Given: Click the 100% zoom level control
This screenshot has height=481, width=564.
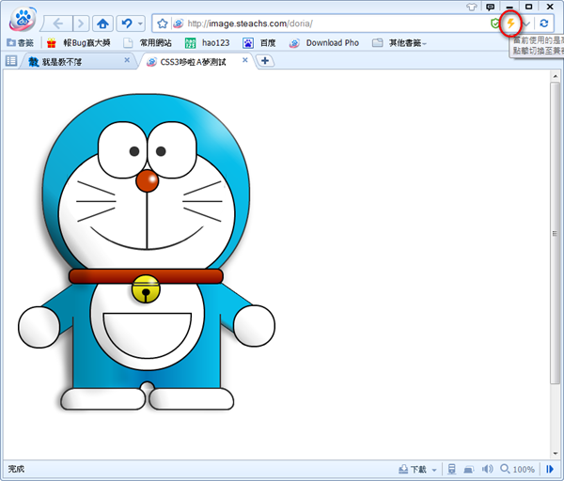Looking at the screenshot, I should [518, 469].
